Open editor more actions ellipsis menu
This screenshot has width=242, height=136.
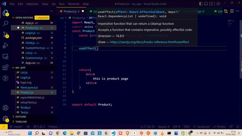point(238,11)
